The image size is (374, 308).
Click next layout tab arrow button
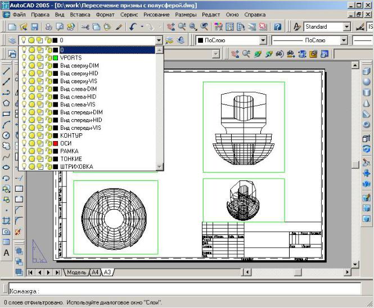click(49, 272)
